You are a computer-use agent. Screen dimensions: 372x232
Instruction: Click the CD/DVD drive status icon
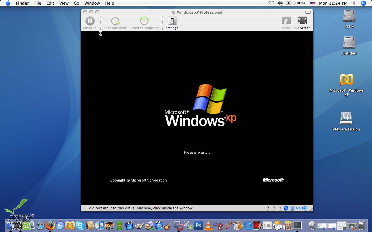coord(286,208)
